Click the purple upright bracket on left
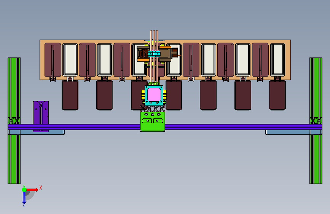This screenshot has width=330, height=214. point(41,113)
